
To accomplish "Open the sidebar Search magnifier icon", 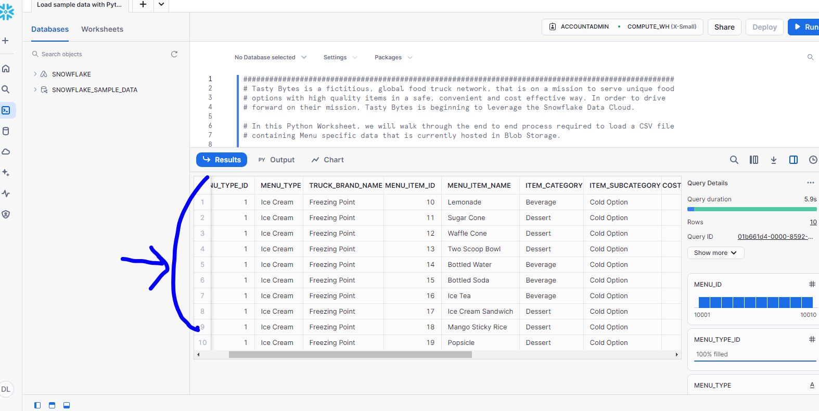I will [x=6, y=89].
